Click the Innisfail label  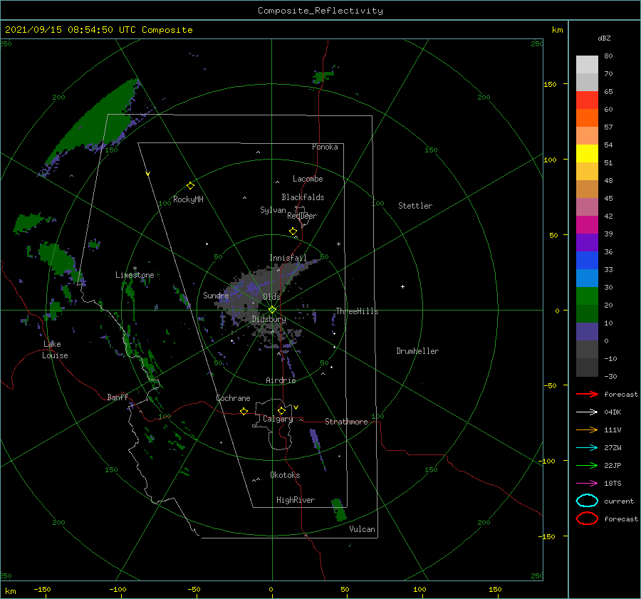click(x=288, y=258)
